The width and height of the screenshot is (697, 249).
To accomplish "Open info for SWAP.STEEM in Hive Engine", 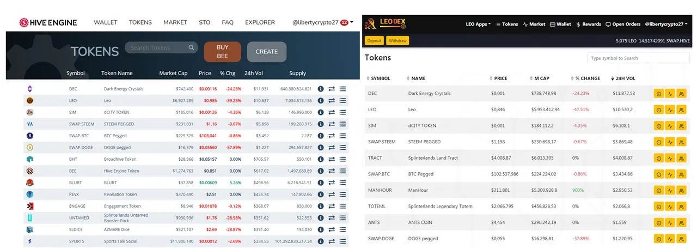I will click(x=321, y=124).
